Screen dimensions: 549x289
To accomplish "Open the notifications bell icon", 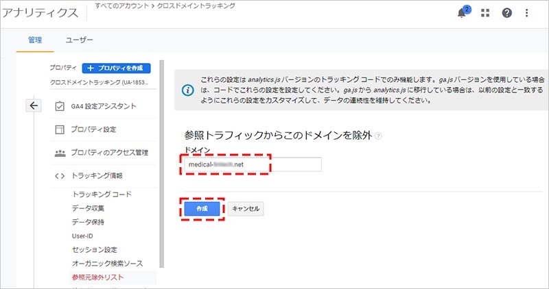I will point(463,13).
